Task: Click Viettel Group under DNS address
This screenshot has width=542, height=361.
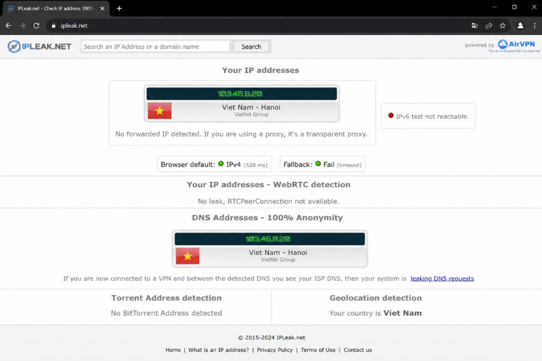Action: (x=278, y=260)
